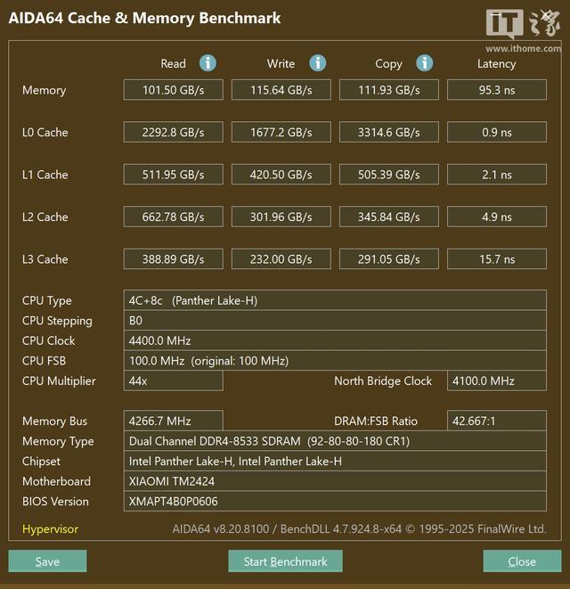The image size is (570, 589).
Task: Select L0 Cache copy value 3314.6 GB/s
Action: (389, 132)
